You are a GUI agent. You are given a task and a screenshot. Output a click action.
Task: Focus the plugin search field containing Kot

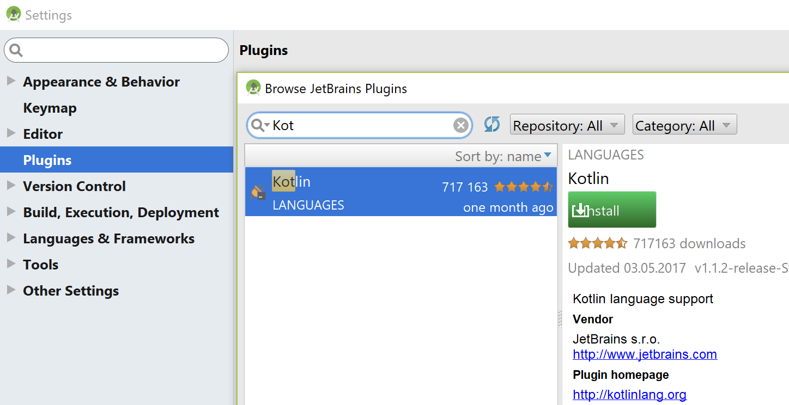360,126
